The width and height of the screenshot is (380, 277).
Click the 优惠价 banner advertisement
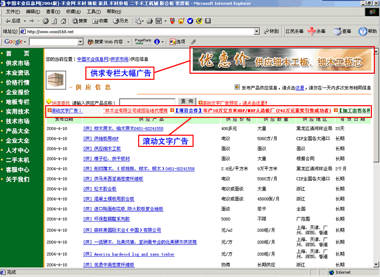(282, 60)
